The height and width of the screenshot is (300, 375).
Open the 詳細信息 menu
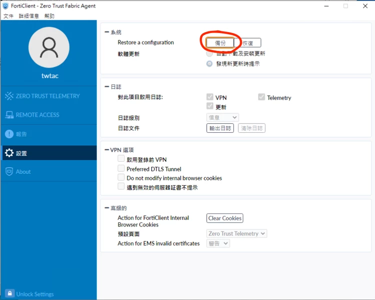click(29, 16)
